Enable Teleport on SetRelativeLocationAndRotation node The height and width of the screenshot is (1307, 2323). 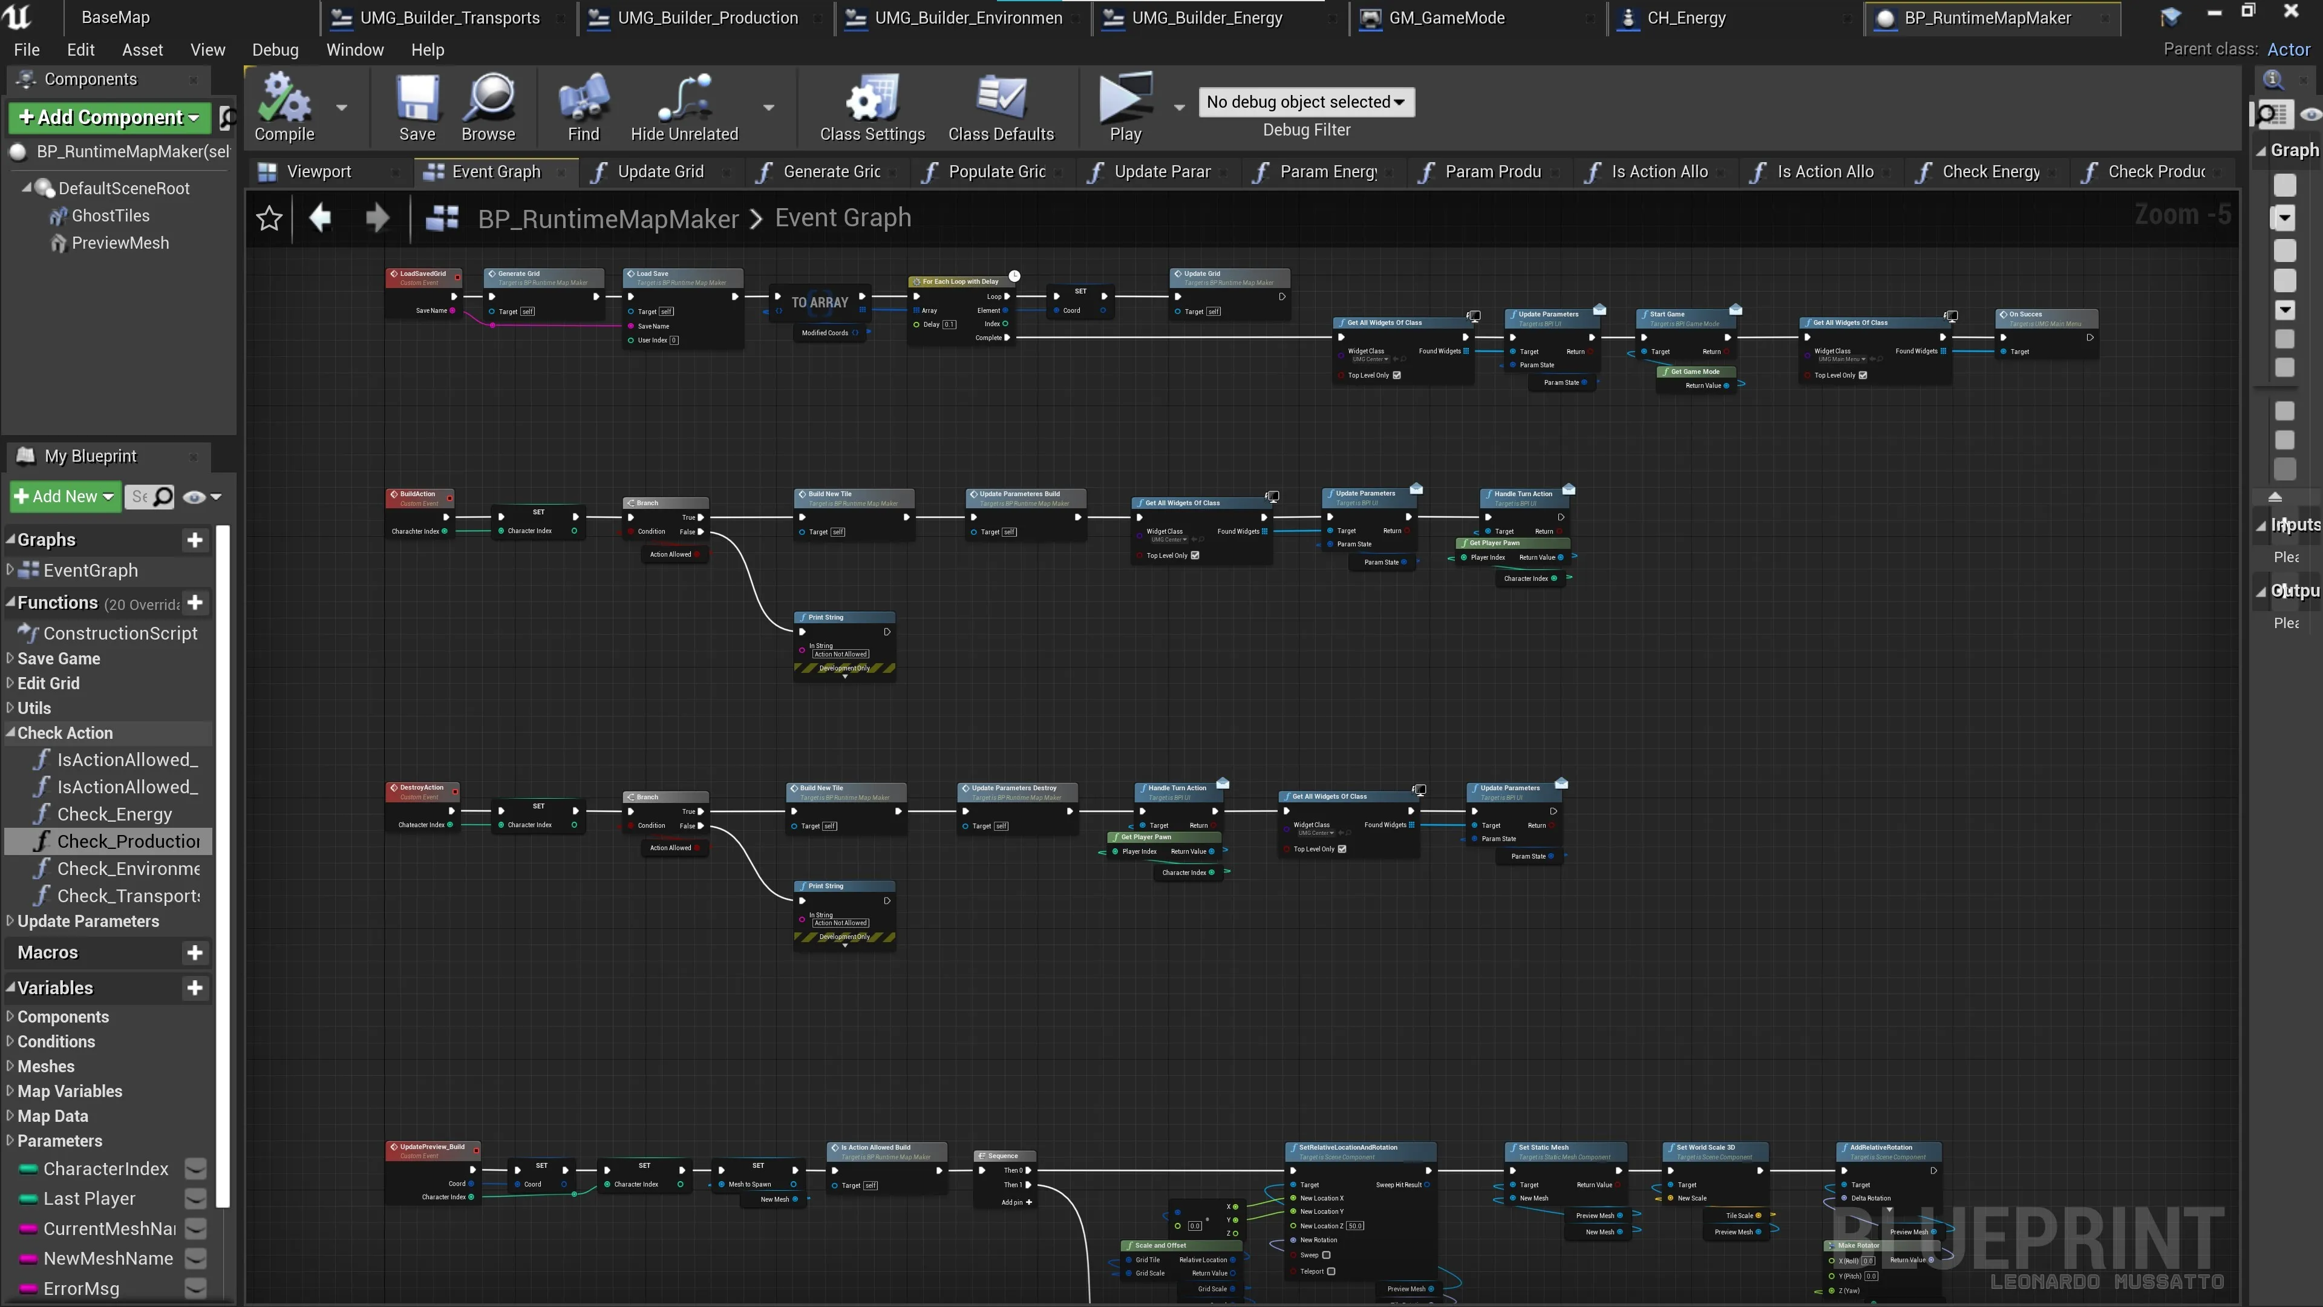click(x=1333, y=1271)
